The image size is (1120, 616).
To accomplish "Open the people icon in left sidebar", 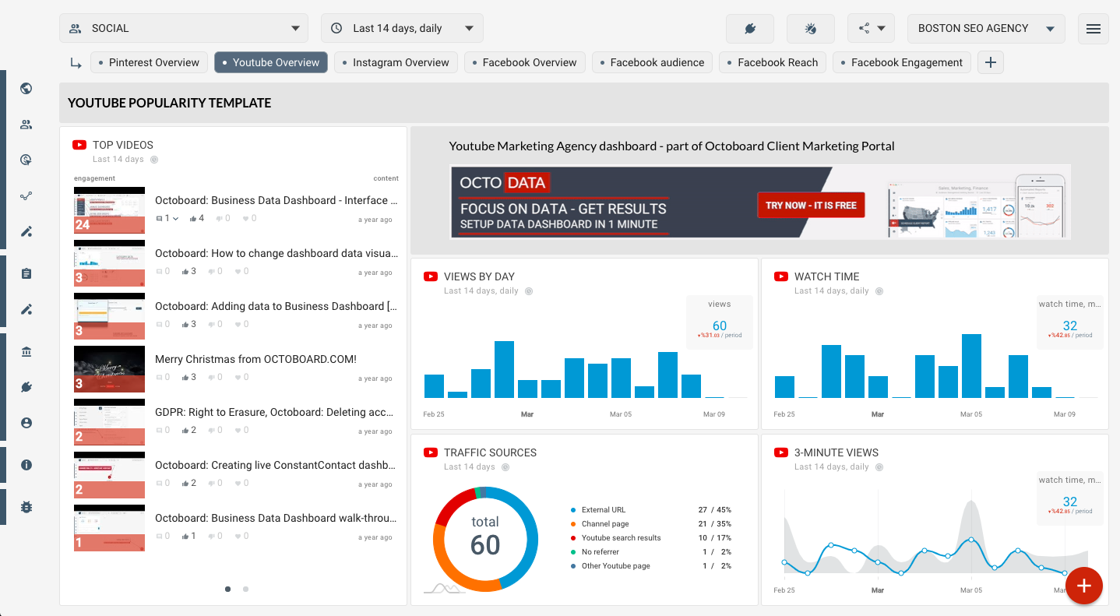I will (26, 125).
